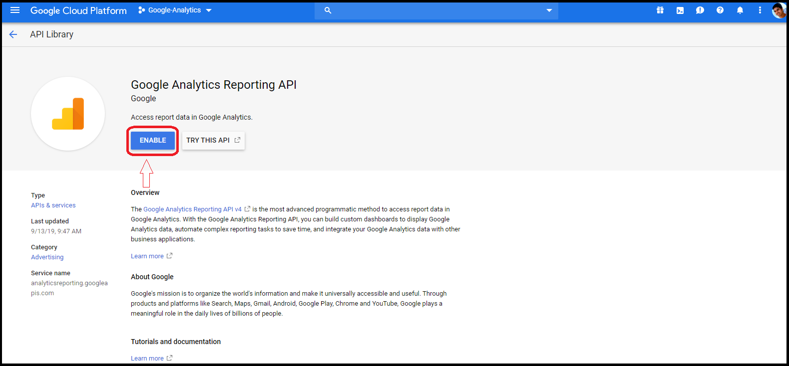Image resolution: width=789 pixels, height=366 pixels.
Task: Select the Google Analytics Reporting API heading
Action: pyautogui.click(x=214, y=85)
